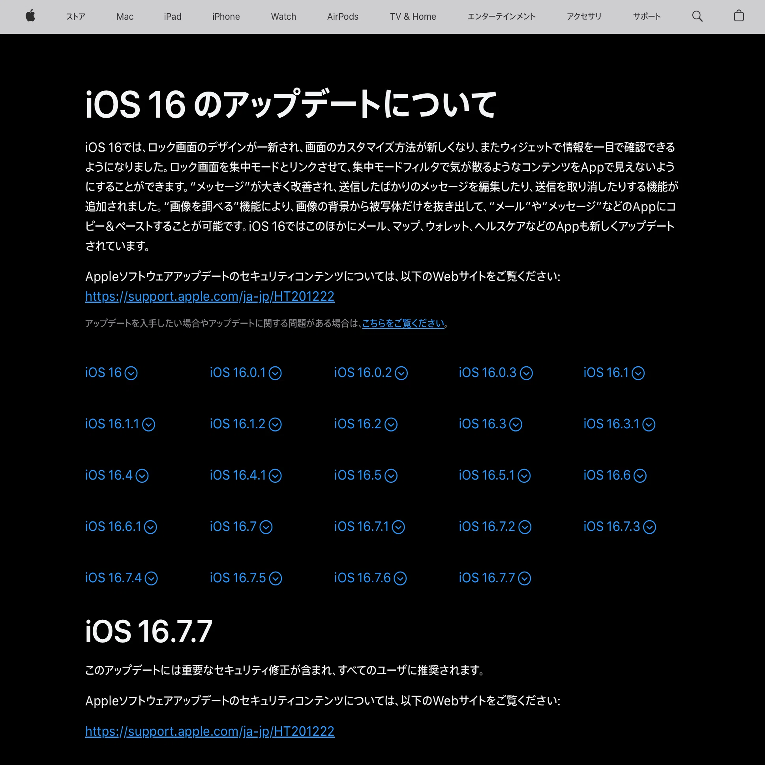Click the こちらをご覧ください link
765x765 pixels.
[403, 323]
